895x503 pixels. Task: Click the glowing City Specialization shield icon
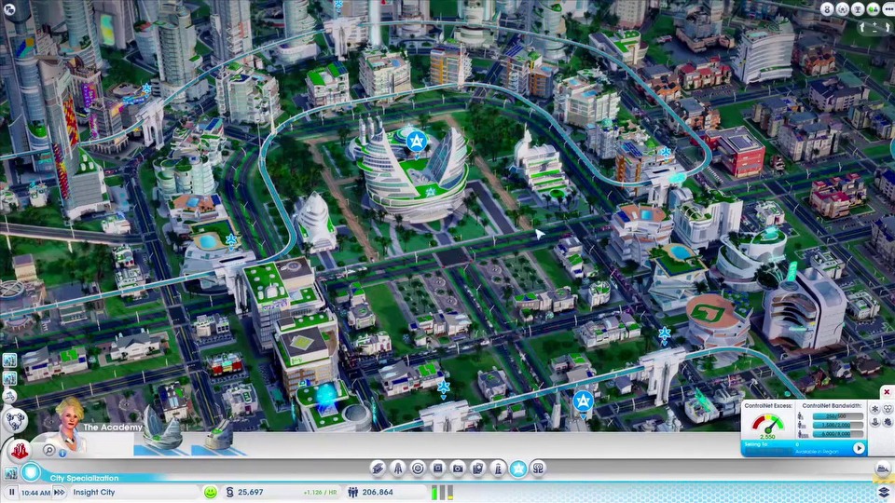coord(31,472)
